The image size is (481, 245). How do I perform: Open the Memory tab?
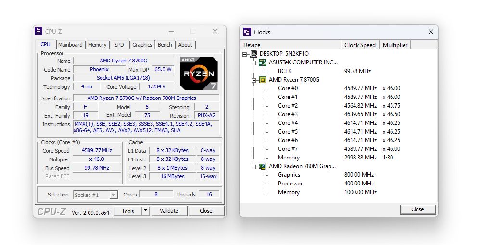[x=97, y=45]
